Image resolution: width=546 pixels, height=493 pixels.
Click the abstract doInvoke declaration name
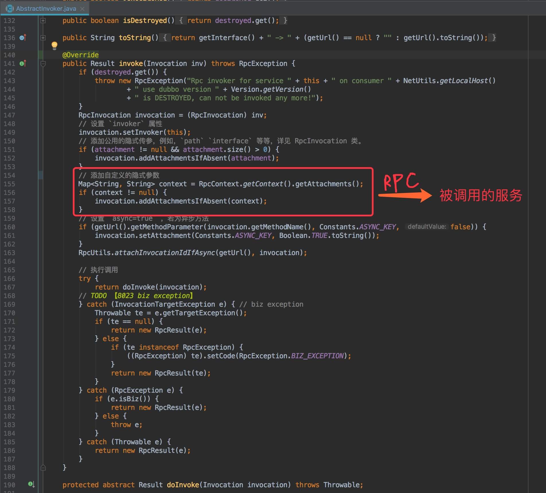(x=183, y=485)
